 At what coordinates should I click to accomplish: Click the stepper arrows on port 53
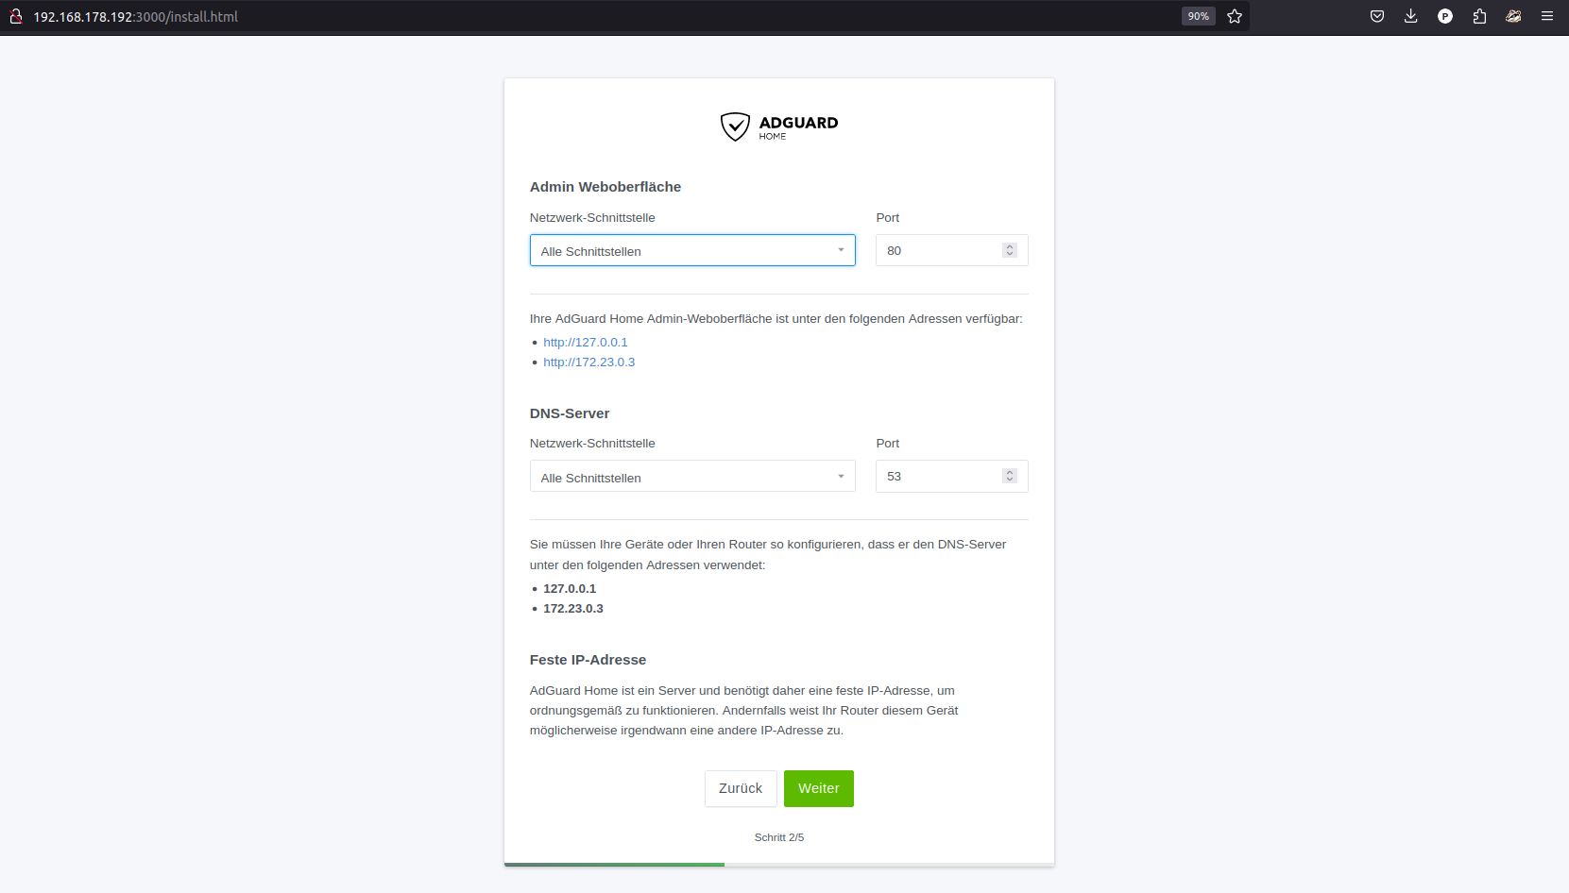1010,476
